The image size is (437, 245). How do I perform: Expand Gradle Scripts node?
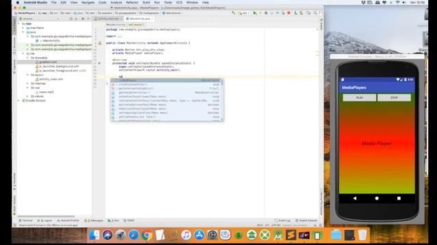[x=19, y=101]
